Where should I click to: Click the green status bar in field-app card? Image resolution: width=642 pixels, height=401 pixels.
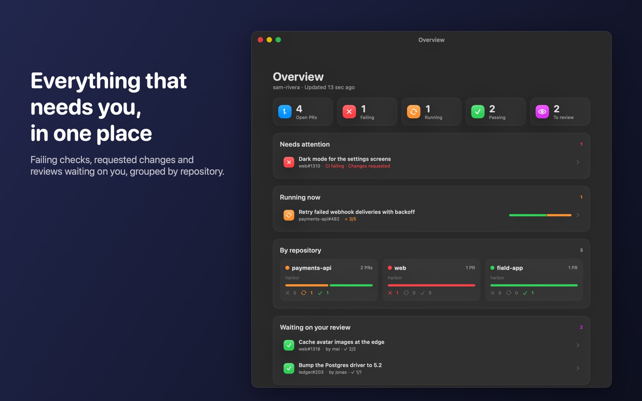point(534,286)
